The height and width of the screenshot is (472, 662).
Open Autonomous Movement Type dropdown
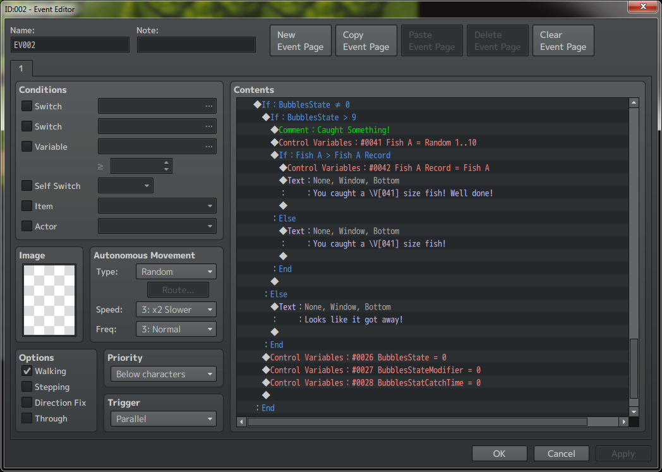[x=176, y=272]
